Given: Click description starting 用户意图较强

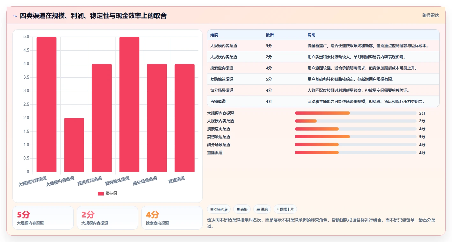Looking at the screenshot, I should (x=362, y=68).
